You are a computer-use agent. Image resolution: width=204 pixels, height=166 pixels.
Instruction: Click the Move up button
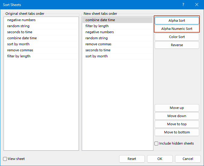[177, 108]
